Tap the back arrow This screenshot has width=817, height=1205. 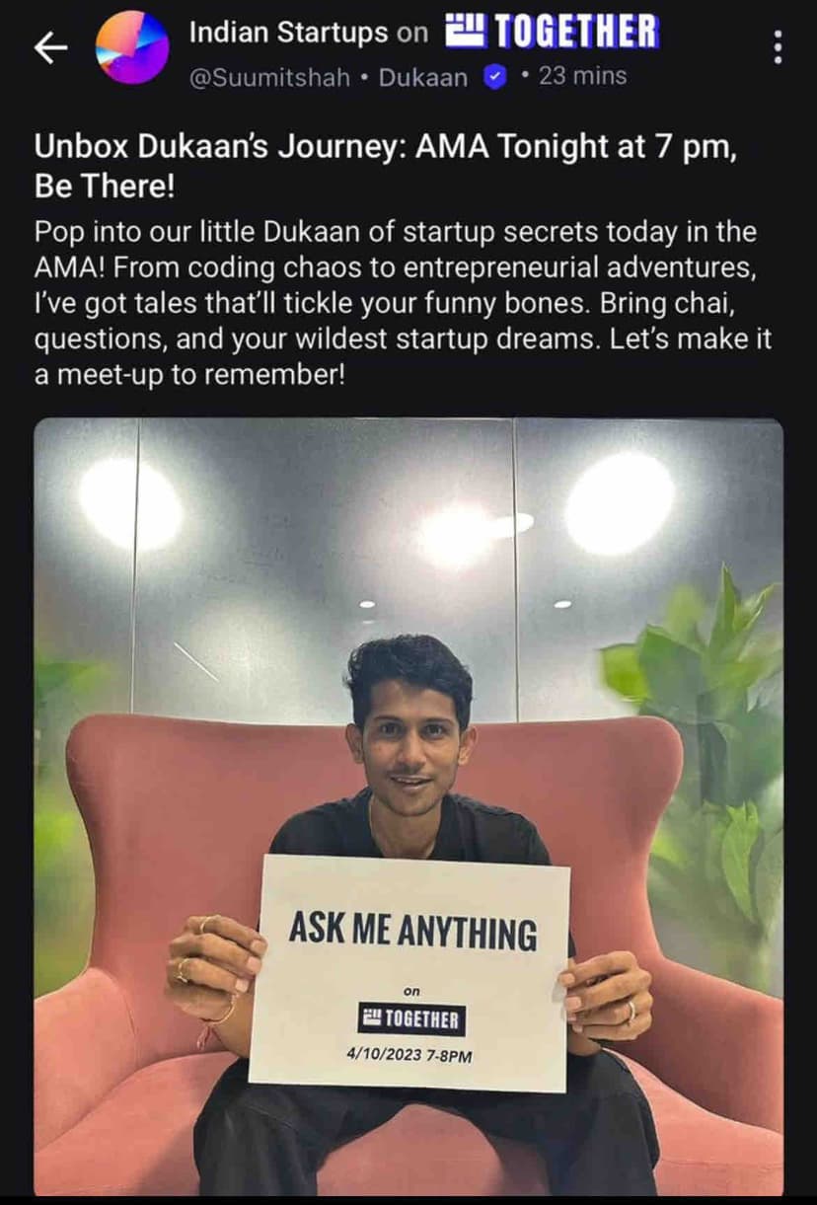click(x=50, y=48)
